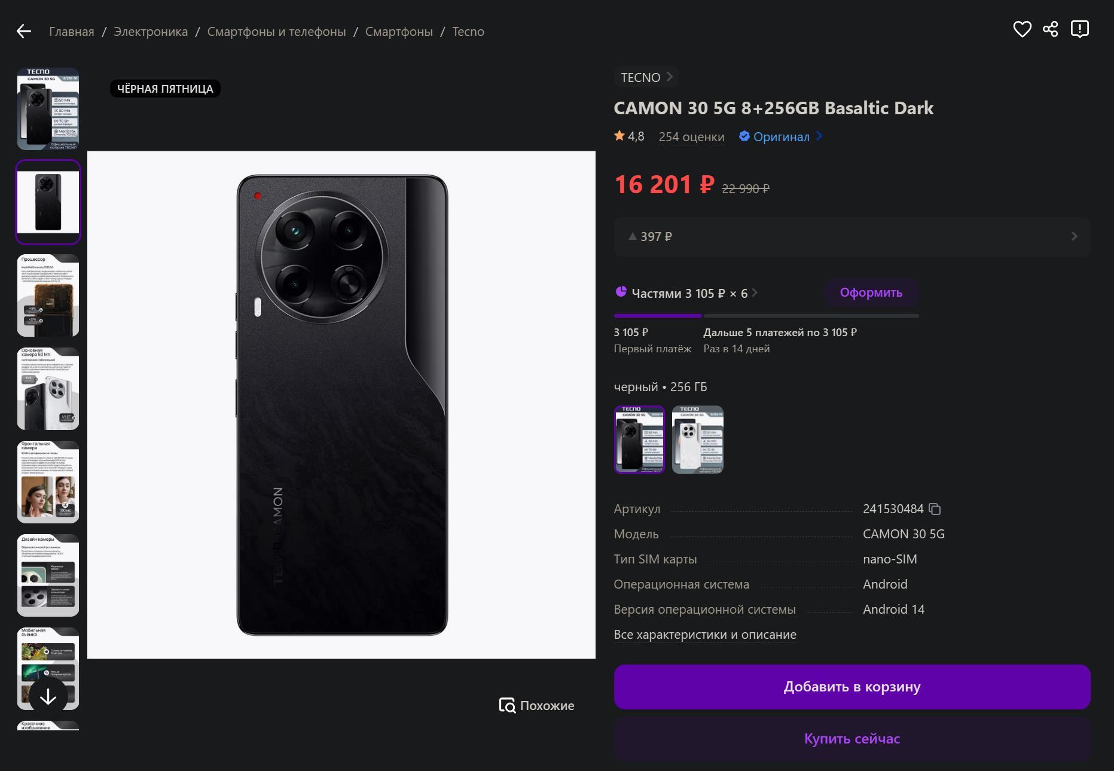Go to Электроника breadcrumb
1114x771 pixels.
151,32
